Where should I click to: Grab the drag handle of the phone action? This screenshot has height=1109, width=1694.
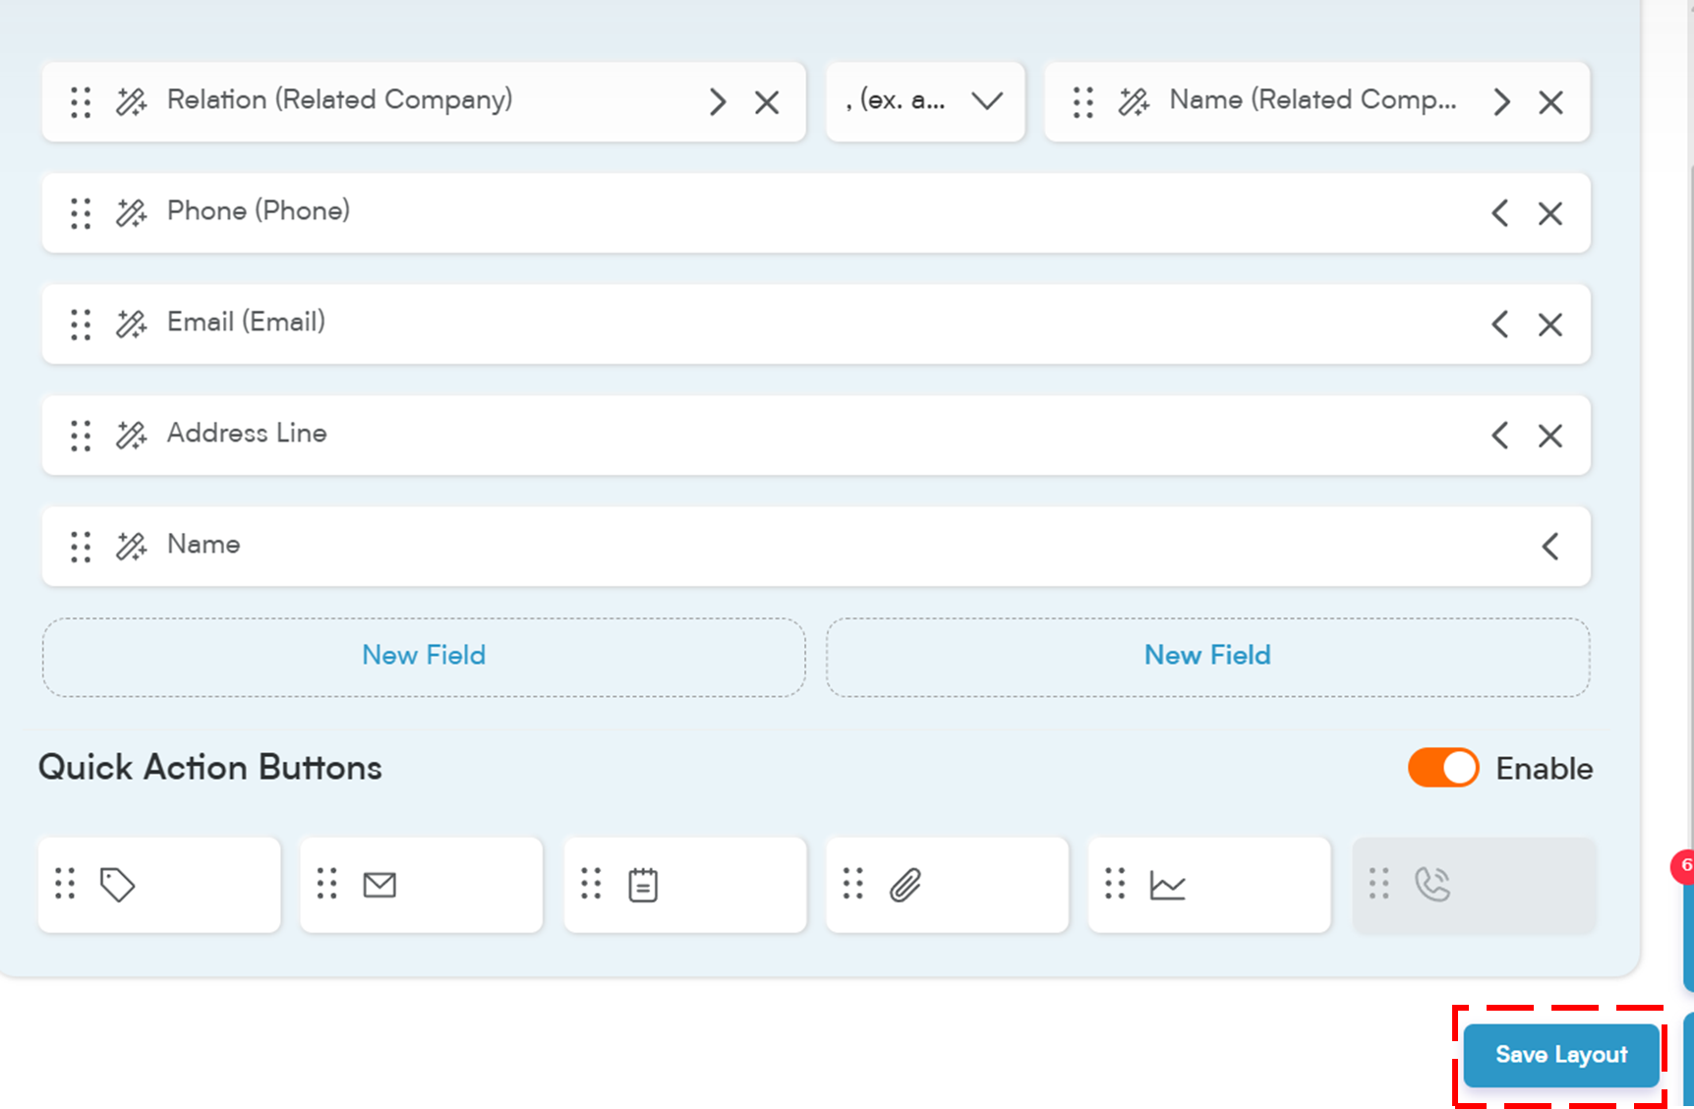coord(1379,884)
